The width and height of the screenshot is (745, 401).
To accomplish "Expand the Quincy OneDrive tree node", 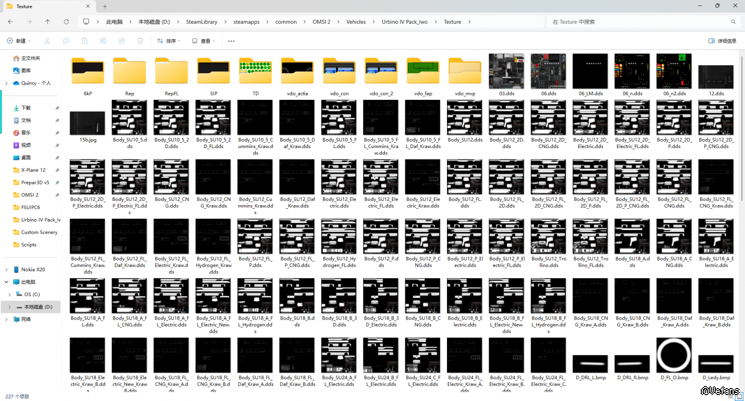I will click(6, 83).
